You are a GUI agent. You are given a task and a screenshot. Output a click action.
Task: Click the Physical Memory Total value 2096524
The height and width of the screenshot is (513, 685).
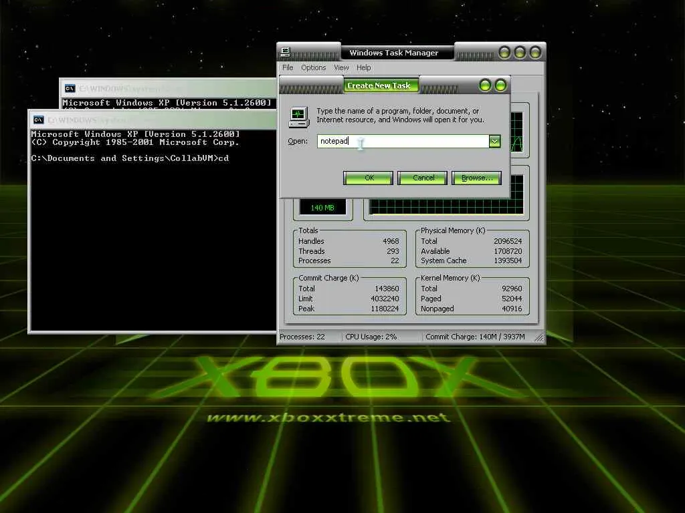(508, 241)
